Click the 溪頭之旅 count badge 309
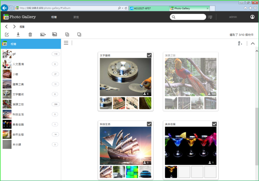 pos(55,104)
